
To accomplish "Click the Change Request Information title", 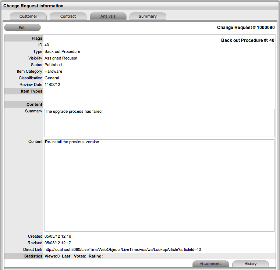I will [x=33, y=6].
